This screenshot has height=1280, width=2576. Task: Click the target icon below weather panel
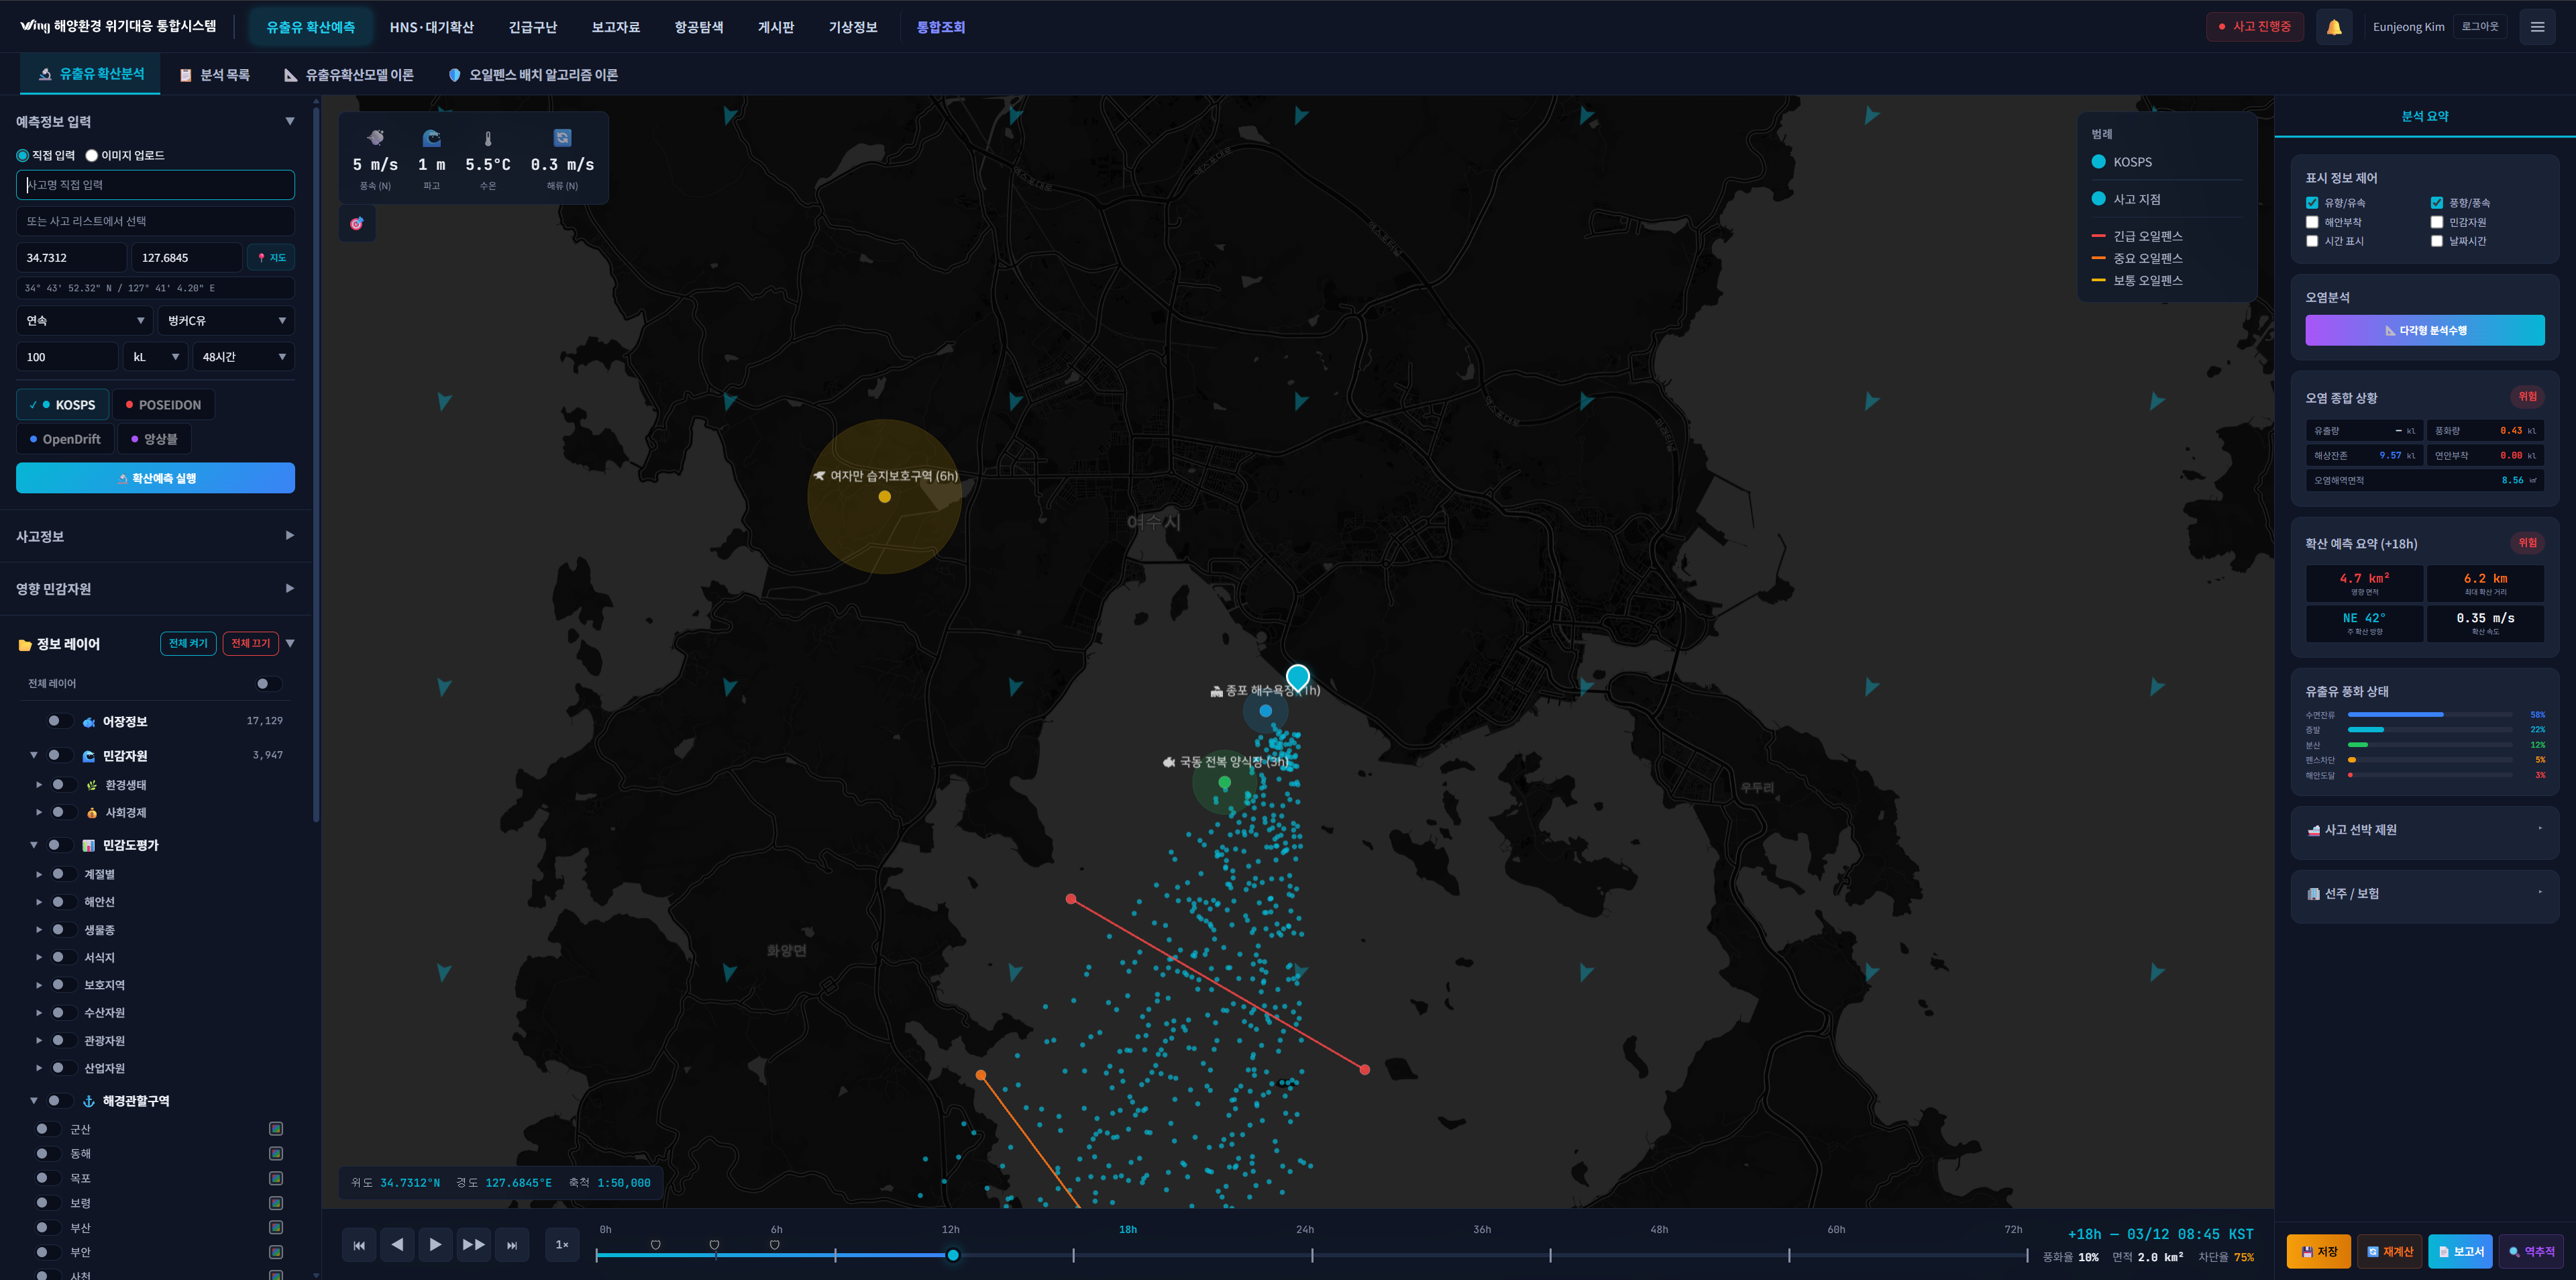click(357, 223)
